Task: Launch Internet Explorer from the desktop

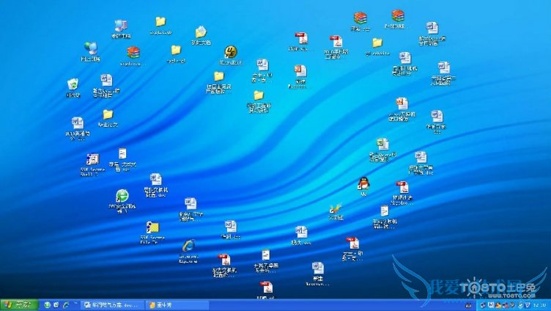Action: (190, 245)
